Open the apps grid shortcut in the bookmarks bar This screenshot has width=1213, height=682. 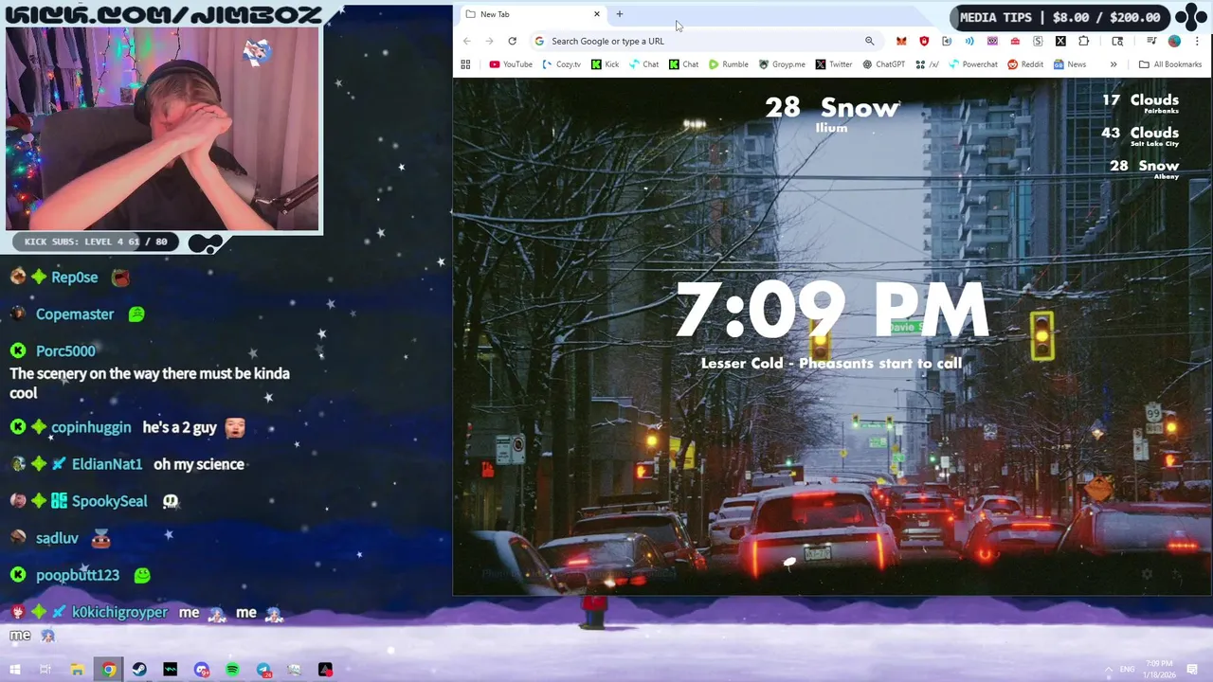[465, 64]
